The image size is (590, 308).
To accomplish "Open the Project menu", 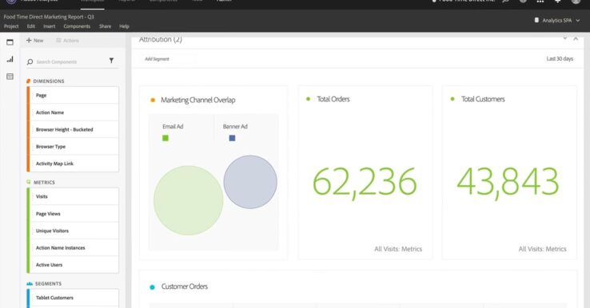I will coord(11,26).
